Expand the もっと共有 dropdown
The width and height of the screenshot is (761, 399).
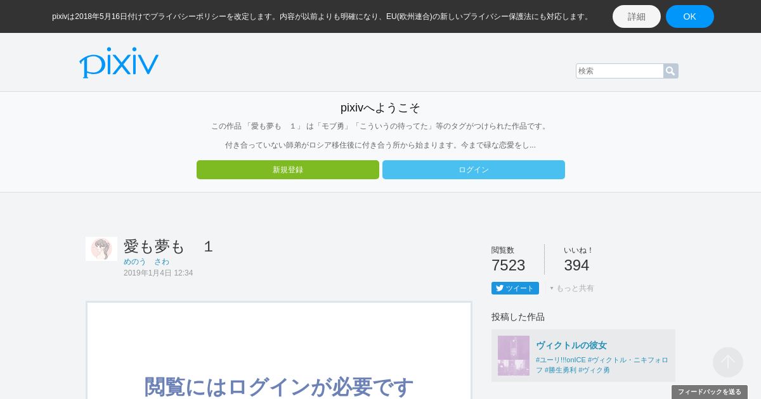click(x=572, y=288)
